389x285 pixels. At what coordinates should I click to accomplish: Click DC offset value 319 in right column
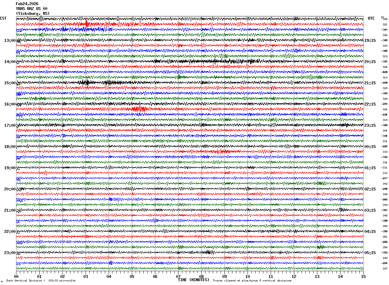[x=385, y=120]
